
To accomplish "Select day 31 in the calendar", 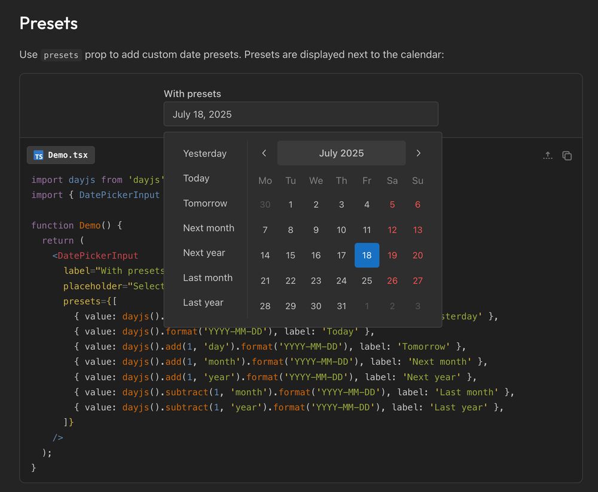I will coord(341,306).
